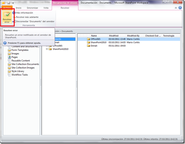Open the quick access toolbar dropdown arrow
The image size is (185, 144).
13,3
